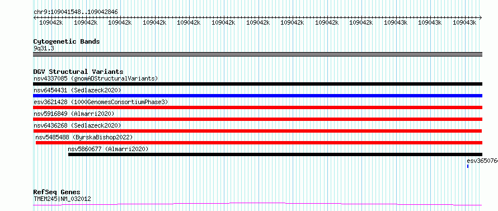
Task: Click the chr9:109041548..109042846 coordinate label
Action: pyautogui.click(x=76, y=12)
